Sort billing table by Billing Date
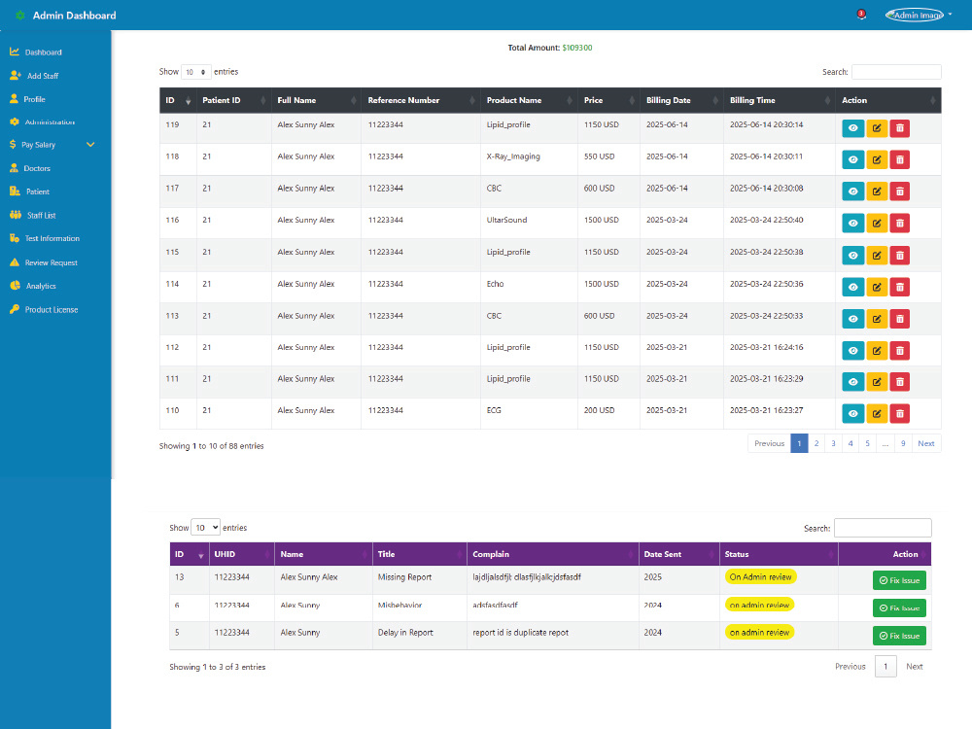 coord(681,100)
